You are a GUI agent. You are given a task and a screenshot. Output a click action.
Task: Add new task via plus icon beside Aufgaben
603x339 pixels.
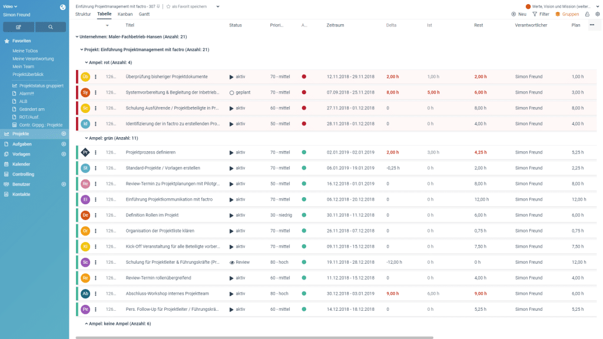click(x=64, y=144)
